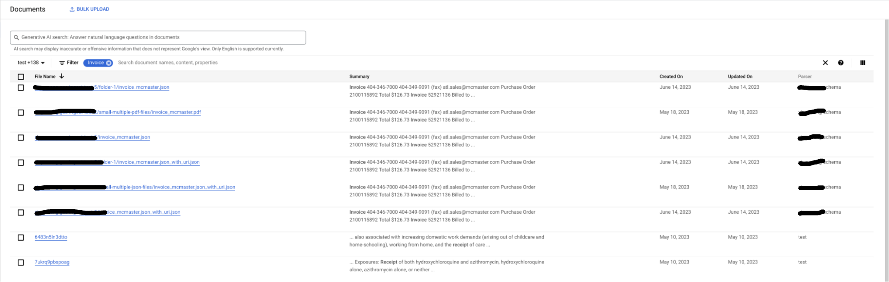The width and height of the screenshot is (889, 282).
Task: Remove the Invoice filter chip
Action: point(109,63)
